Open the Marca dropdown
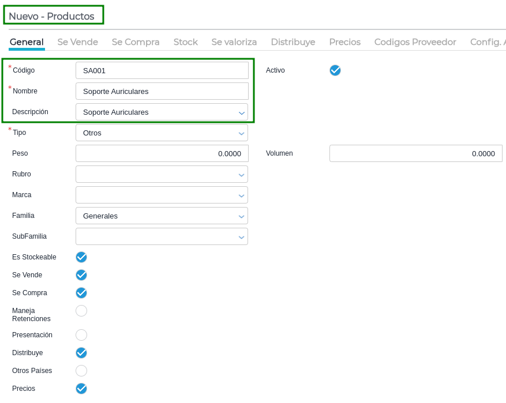This screenshot has width=506, height=403. [162, 195]
